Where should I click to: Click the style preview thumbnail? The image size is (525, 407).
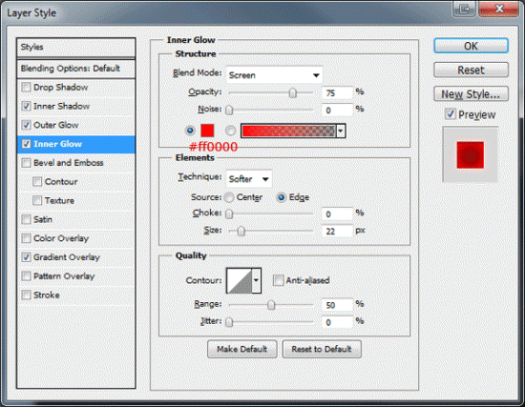pyautogui.click(x=470, y=154)
